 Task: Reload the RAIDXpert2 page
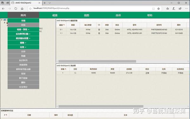16,9
